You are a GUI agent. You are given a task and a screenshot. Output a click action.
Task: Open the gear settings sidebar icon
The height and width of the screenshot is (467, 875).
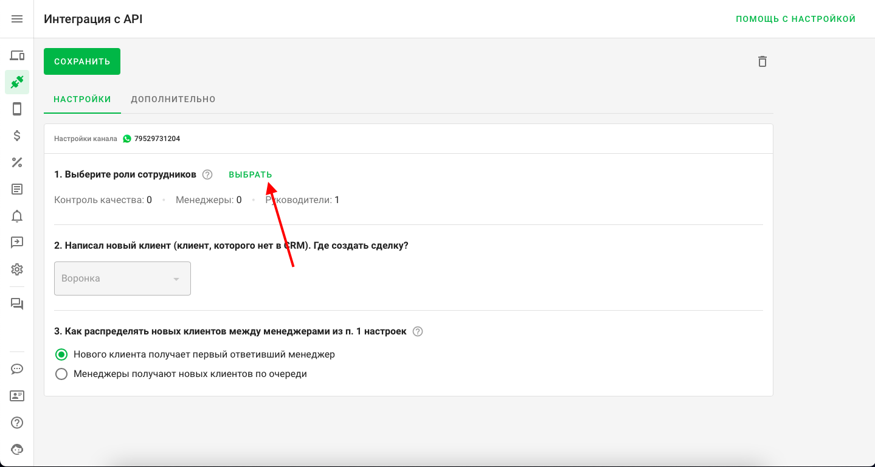[17, 269]
